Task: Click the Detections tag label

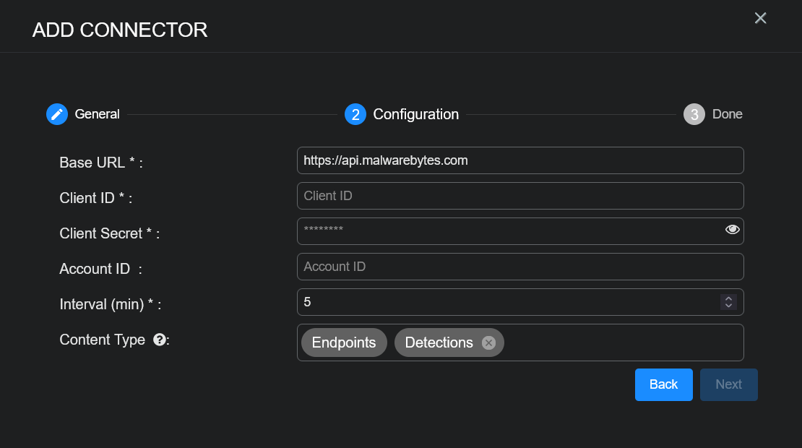Action: pos(439,343)
